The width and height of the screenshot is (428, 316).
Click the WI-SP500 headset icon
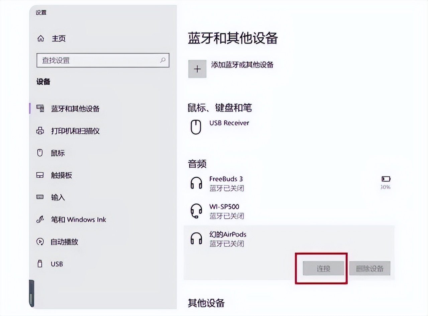(196, 211)
